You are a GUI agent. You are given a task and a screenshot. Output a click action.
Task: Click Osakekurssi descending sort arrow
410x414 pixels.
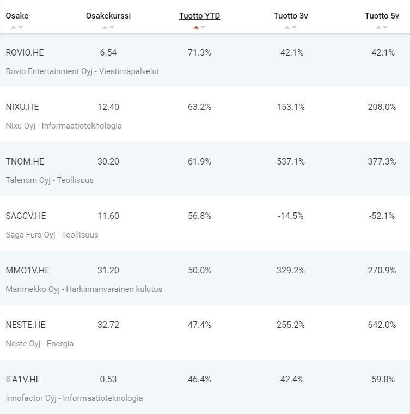(x=112, y=27)
